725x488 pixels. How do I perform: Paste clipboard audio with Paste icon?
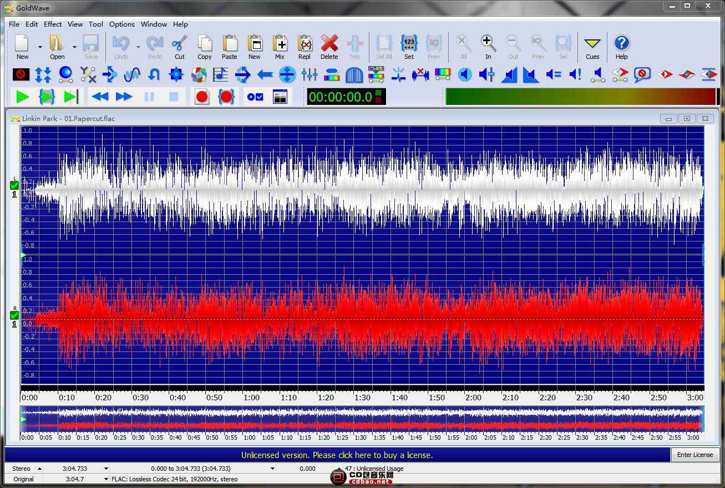tap(230, 47)
